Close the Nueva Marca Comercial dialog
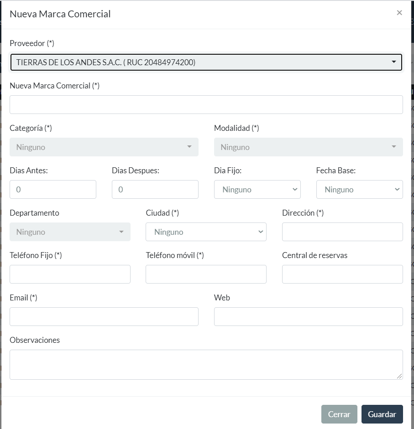Viewport: 414px width, 429px height. [399, 13]
